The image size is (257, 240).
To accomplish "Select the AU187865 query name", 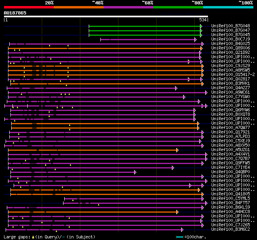I will coord(15,13).
